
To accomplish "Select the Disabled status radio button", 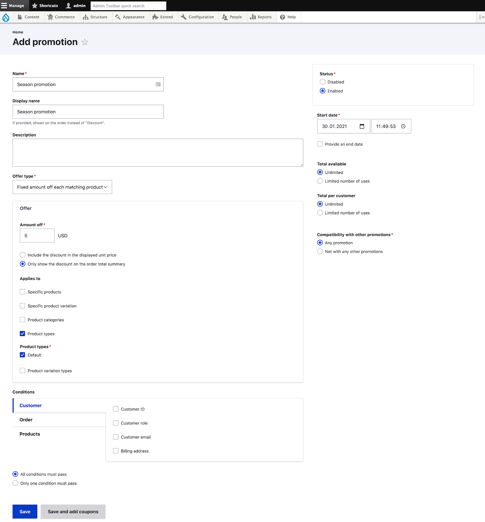I will click(x=323, y=82).
